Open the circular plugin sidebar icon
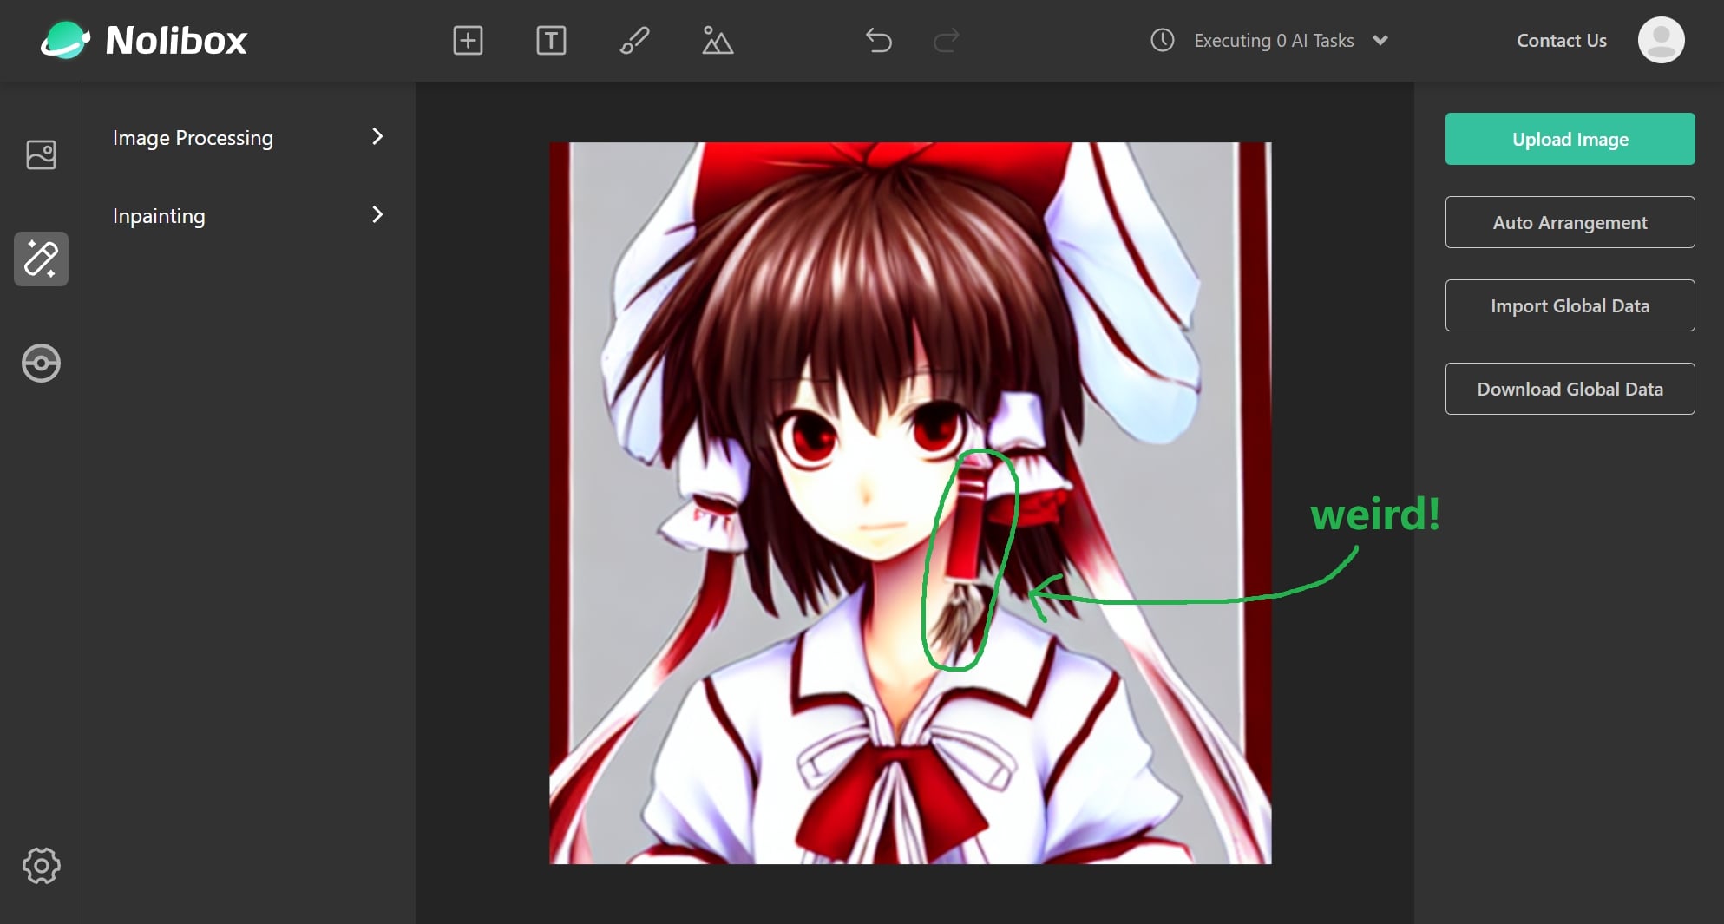 coord(41,363)
